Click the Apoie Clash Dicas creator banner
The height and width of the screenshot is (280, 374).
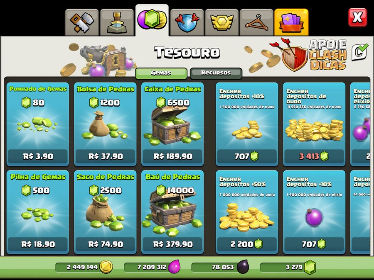(x=315, y=55)
